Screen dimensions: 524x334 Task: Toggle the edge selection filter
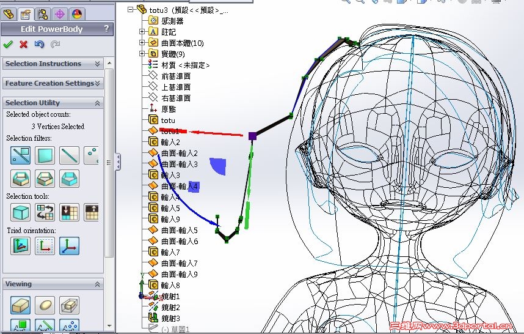pos(69,155)
